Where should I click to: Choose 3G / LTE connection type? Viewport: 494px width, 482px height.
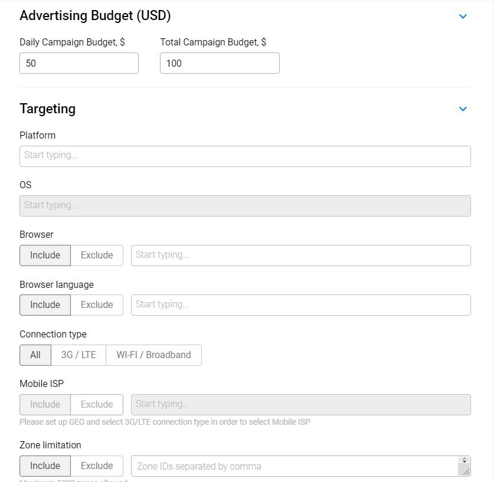tap(78, 355)
